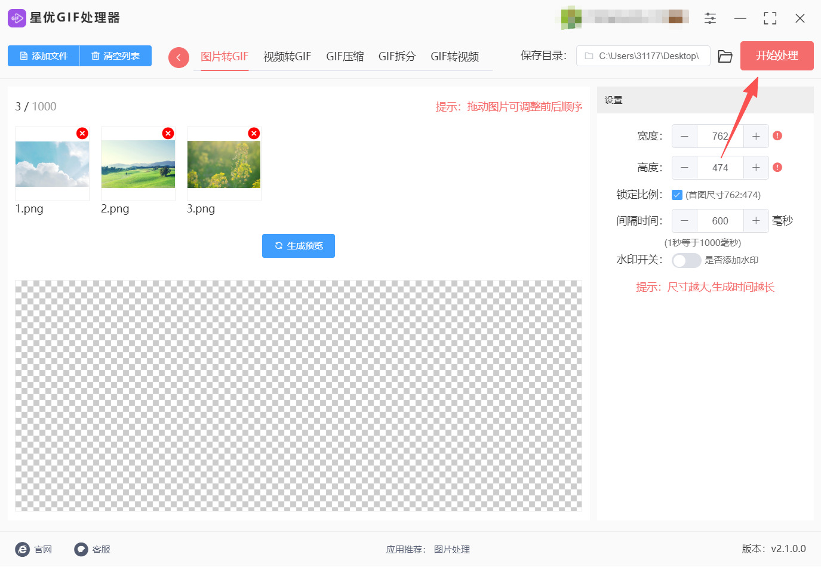Click the app logo icon in title bar
The width and height of the screenshot is (821, 567).
coord(17,18)
